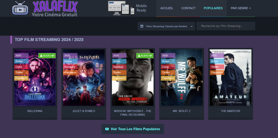
Task: Click Voir Tous Les Films Populaires button
Action: point(133,129)
